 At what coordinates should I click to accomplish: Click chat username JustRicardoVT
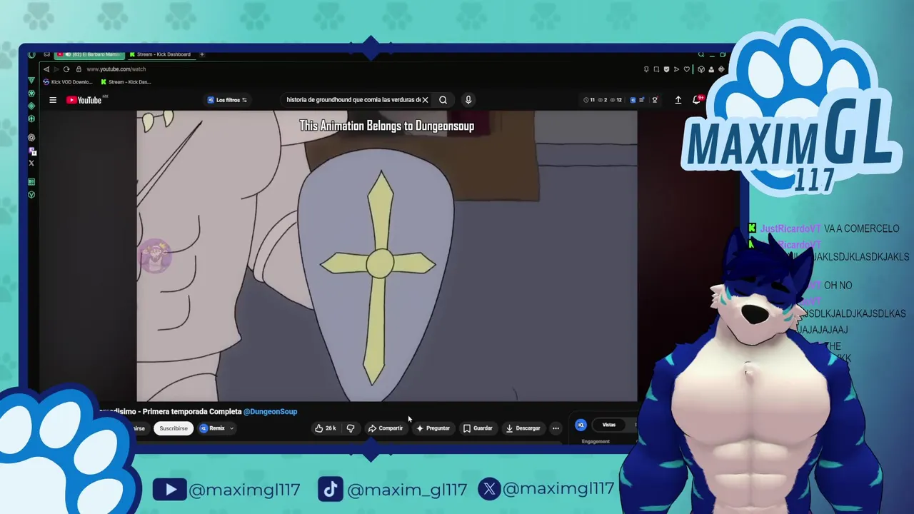coord(790,228)
